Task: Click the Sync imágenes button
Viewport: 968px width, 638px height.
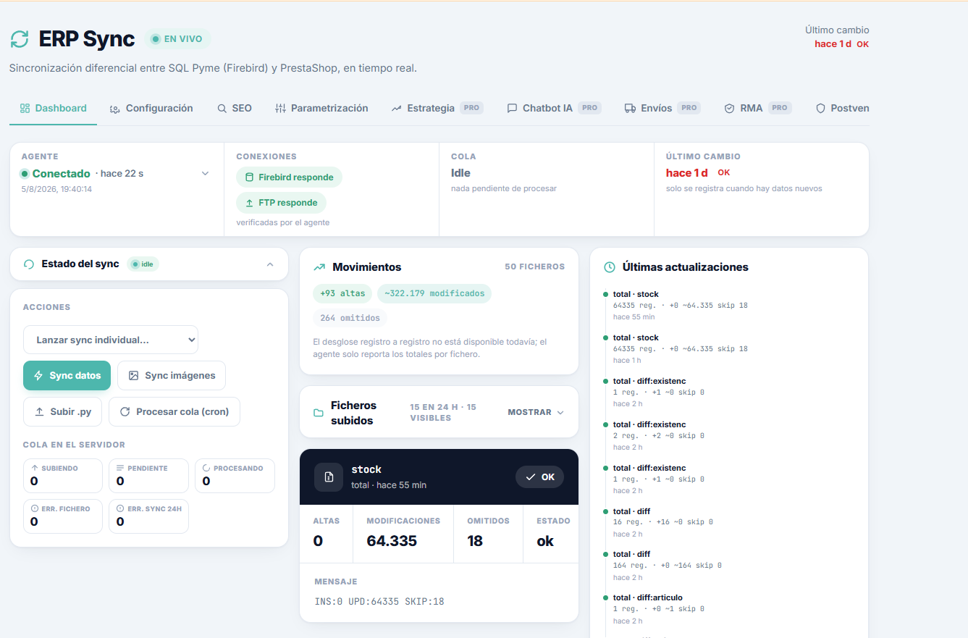Action: tap(172, 376)
